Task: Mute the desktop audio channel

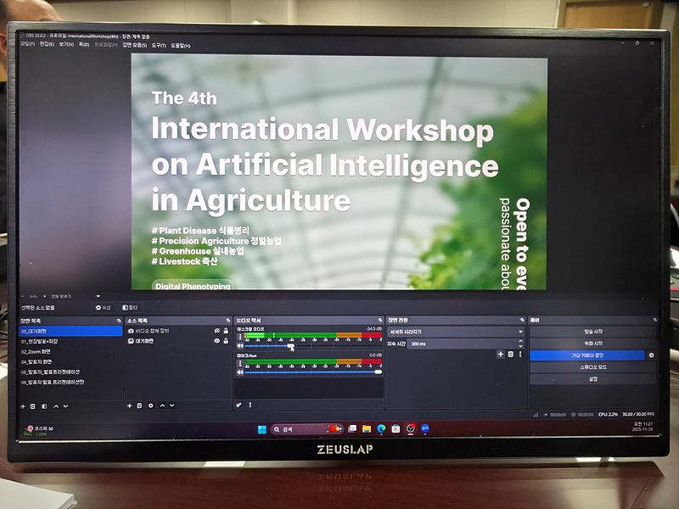Action: pos(240,346)
